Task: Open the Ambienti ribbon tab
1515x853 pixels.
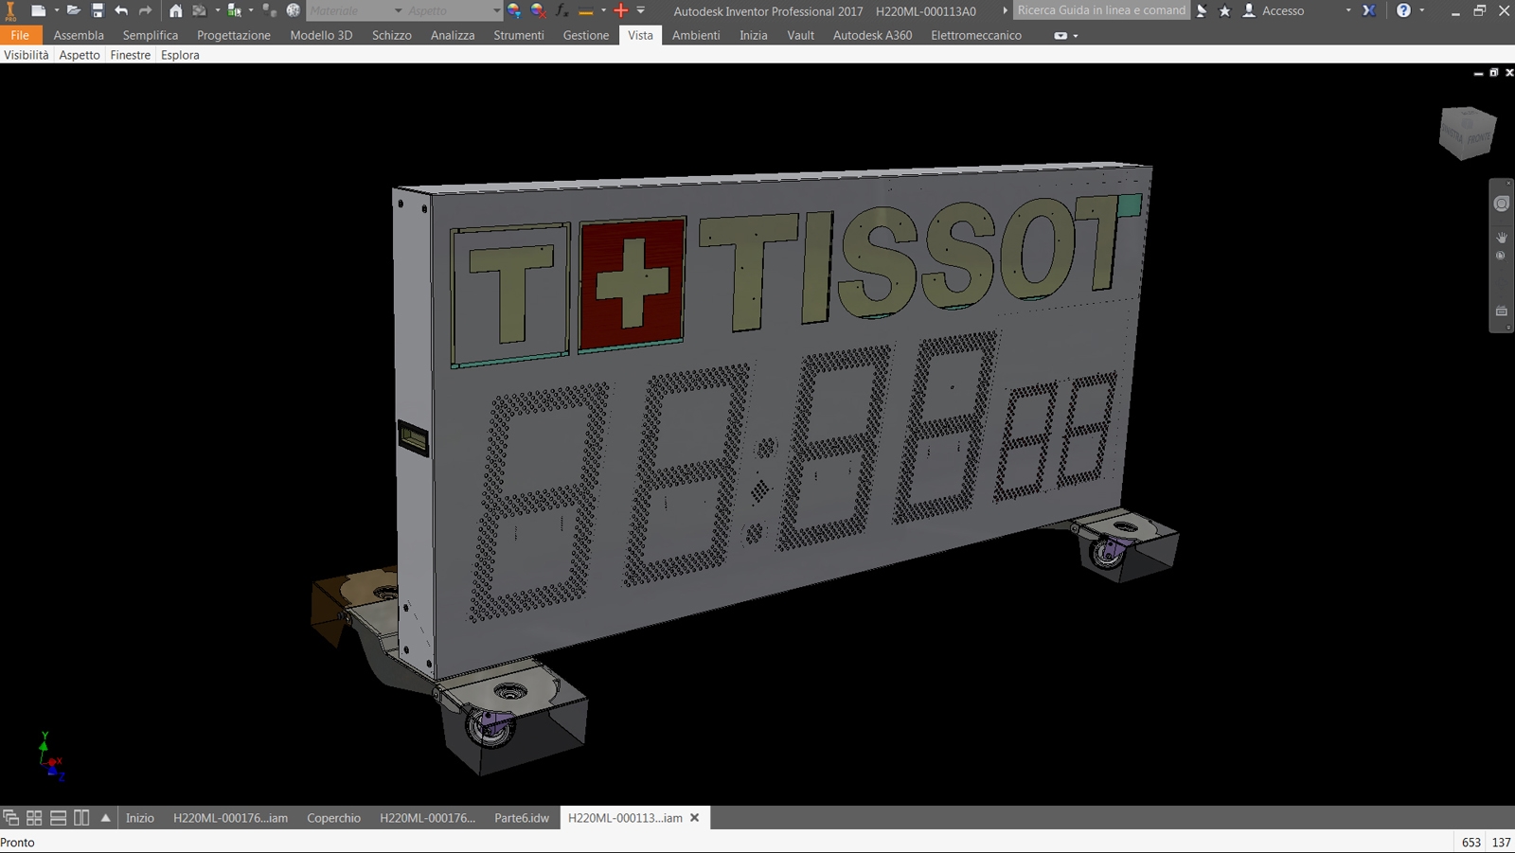Action: pyautogui.click(x=696, y=35)
